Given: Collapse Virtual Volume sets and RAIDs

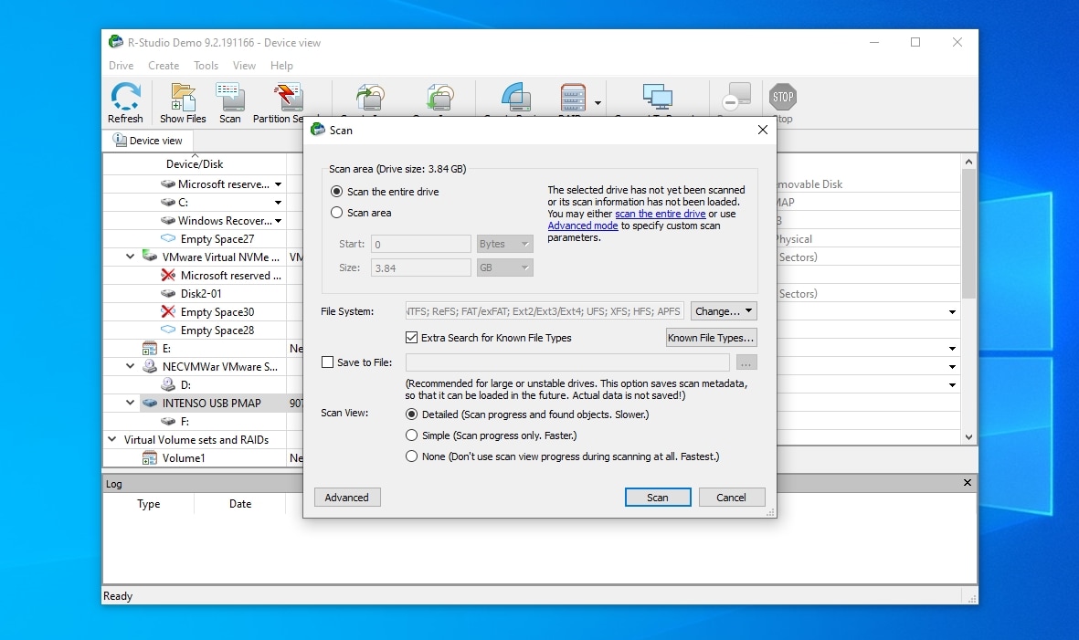Looking at the screenshot, I should point(111,439).
